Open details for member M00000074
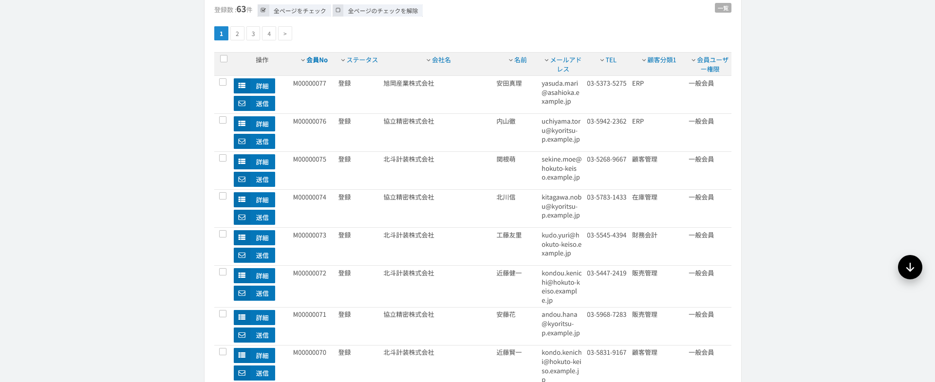The image size is (935, 382). point(254,200)
